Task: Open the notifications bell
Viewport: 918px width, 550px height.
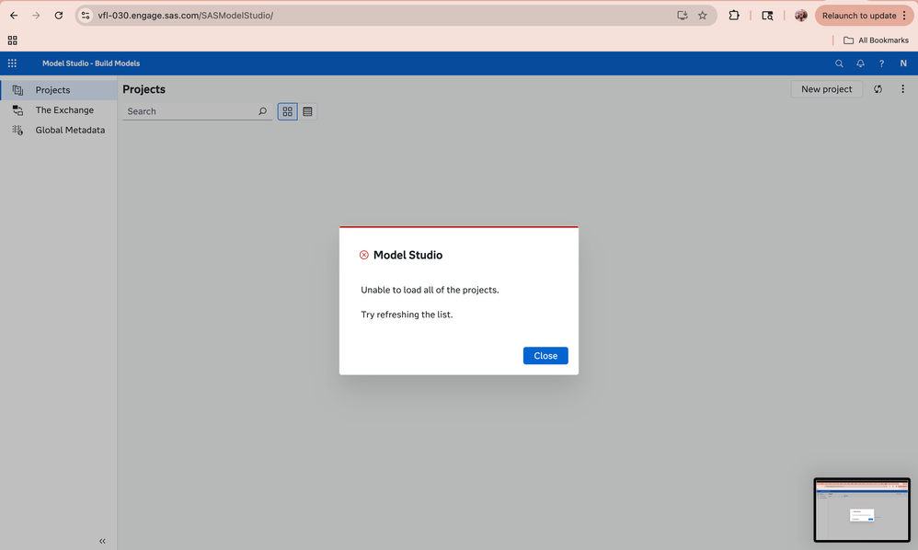Action: coord(860,63)
